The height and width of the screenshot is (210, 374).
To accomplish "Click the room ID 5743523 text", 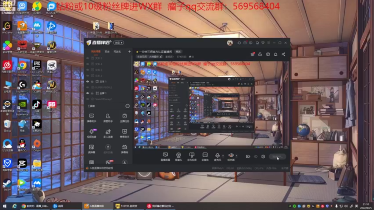I will [181, 56].
